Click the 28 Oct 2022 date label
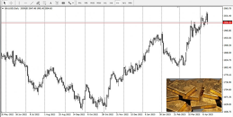Viewport: 233px width, 117px height. pos(108,114)
